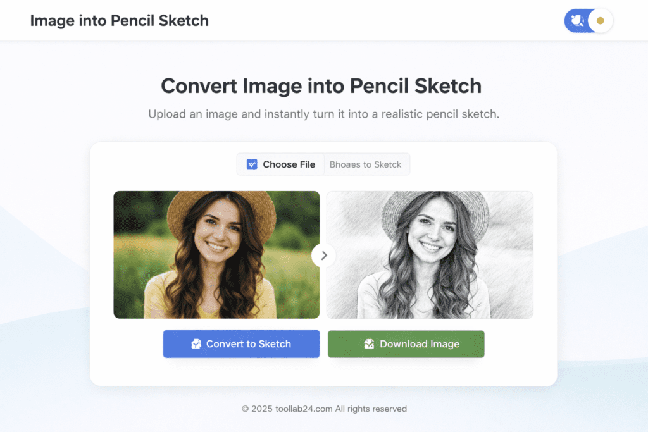Select the original color photo thumbnail
Screen dimensions: 648x432
coord(216,254)
